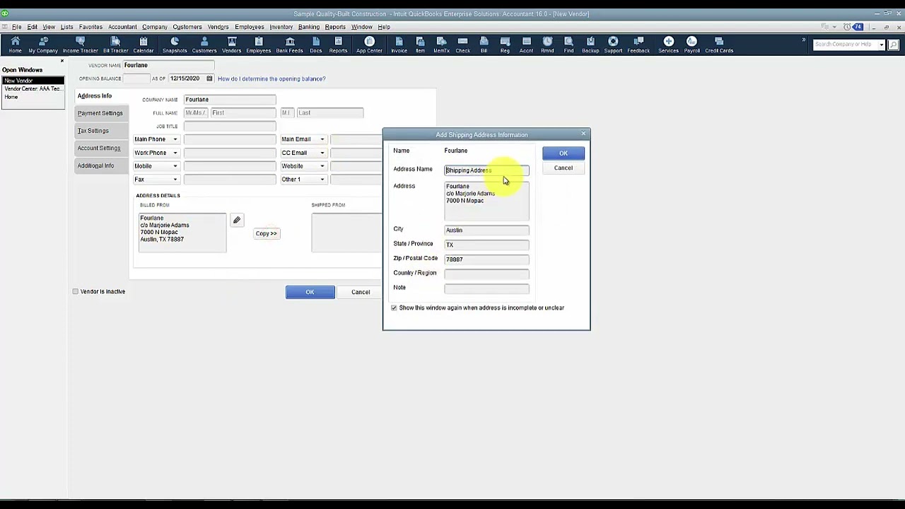905x509 pixels.
Task: Open the Vendors menu
Action: (x=218, y=27)
